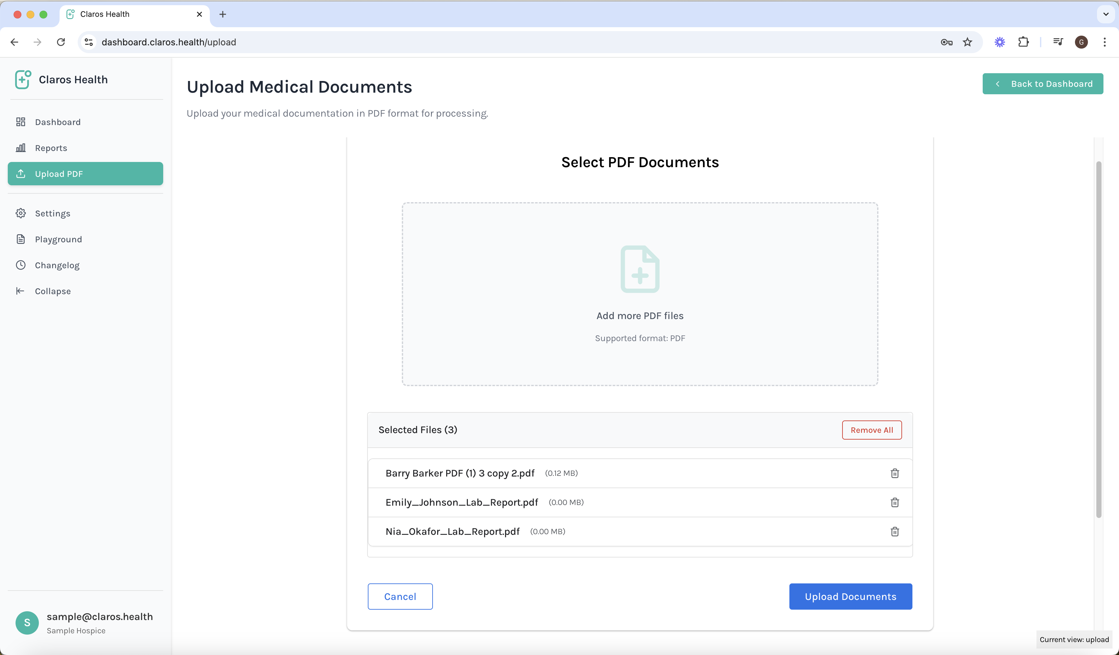Screen dimensions: 1119x655
Task: Bookmark this page with star icon
Action: pyautogui.click(x=967, y=42)
